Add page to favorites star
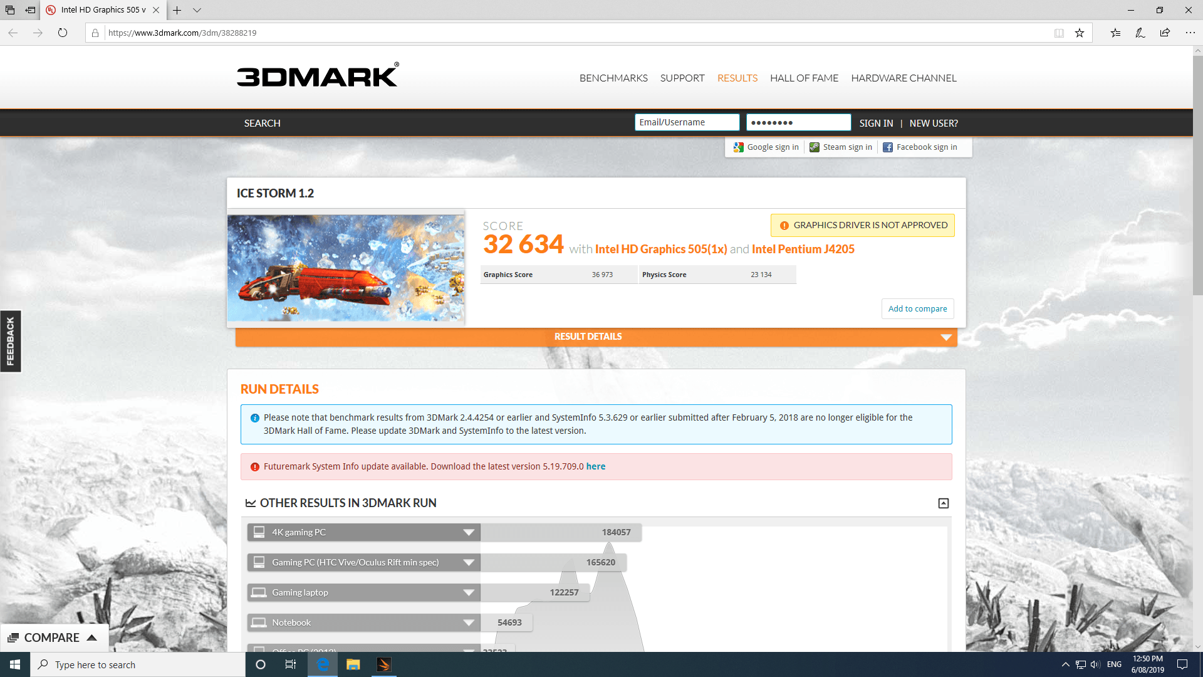The width and height of the screenshot is (1203, 677). pyautogui.click(x=1080, y=33)
